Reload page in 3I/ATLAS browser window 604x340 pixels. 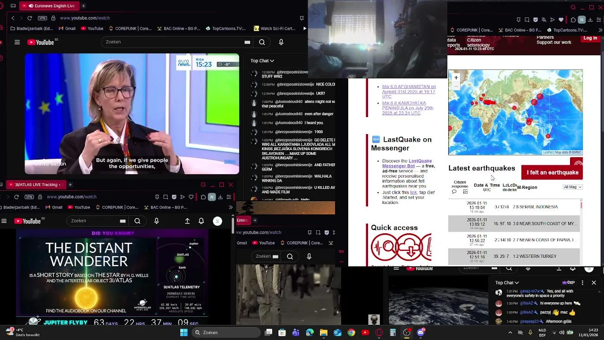pyautogui.click(x=17, y=196)
